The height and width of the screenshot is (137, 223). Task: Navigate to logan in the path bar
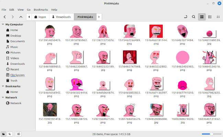pos(41,17)
